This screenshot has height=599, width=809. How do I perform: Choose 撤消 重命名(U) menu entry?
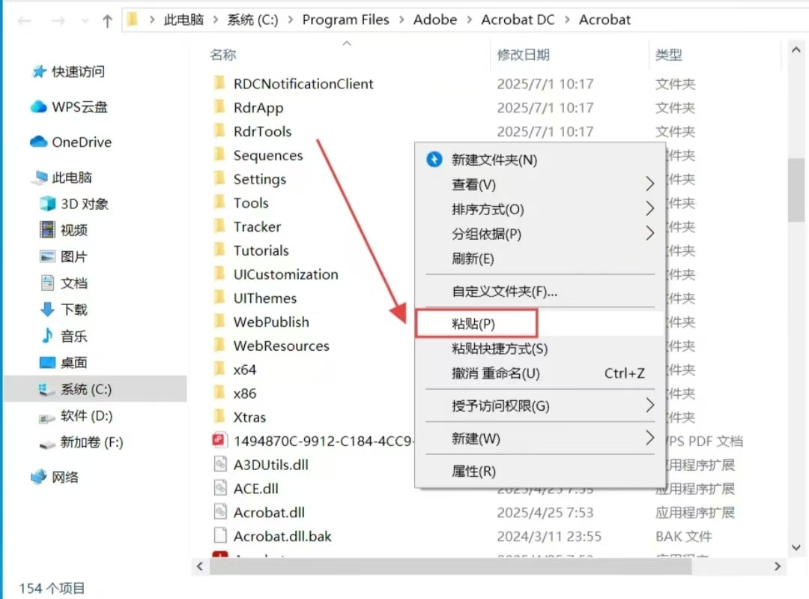click(539, 373)
